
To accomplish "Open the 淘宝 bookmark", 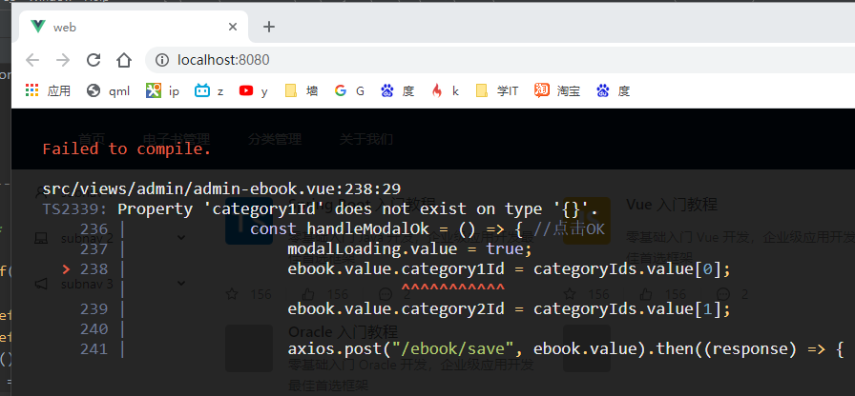I will (x=557, y=90).
